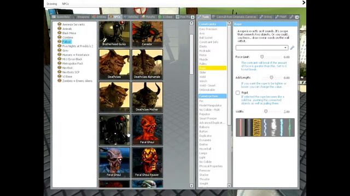The width and height of the screenshot is (350, 196).
Task: Click the icon beside VJ Base category
Action: click(x=60, y=76)
